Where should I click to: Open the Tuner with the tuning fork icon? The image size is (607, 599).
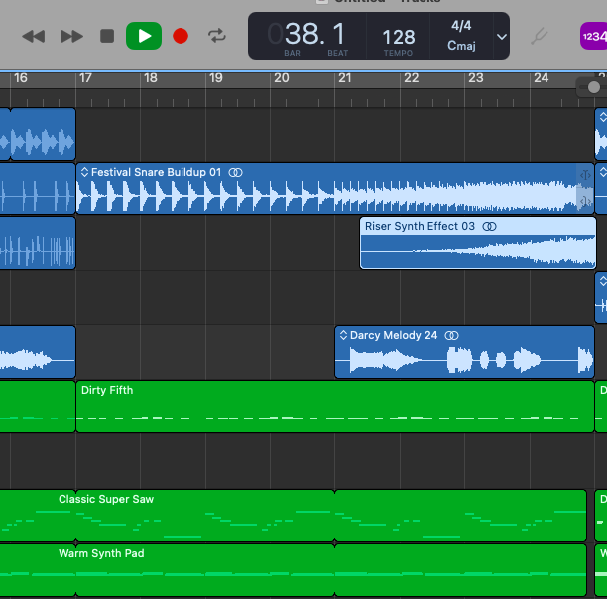tap(541, 37)
